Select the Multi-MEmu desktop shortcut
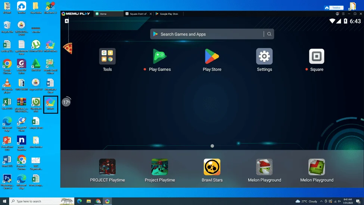 click(50, 46)
